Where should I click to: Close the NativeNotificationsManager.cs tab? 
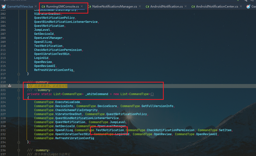(140, 6)
